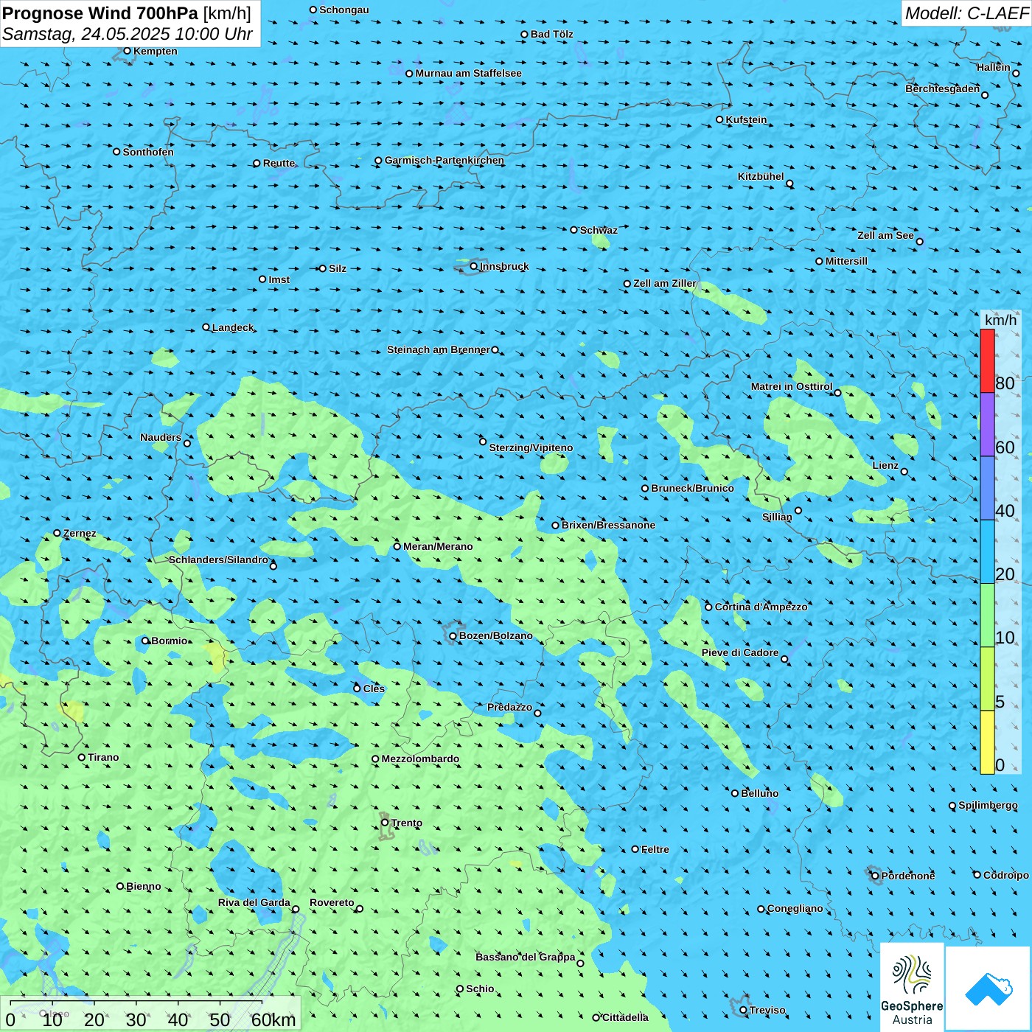1032x1032 pixels.
Task: Click the Bozen/Bolzano city marker
Action: 453,636
